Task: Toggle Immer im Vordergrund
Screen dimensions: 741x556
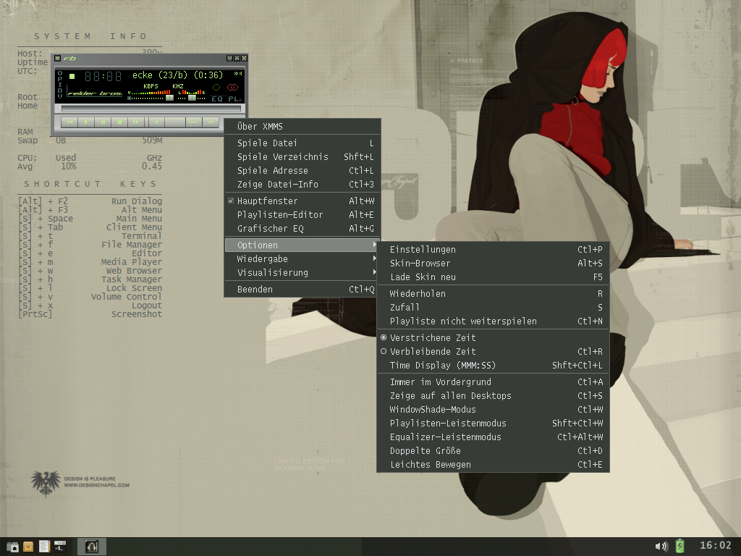Action: click(493, 382)
